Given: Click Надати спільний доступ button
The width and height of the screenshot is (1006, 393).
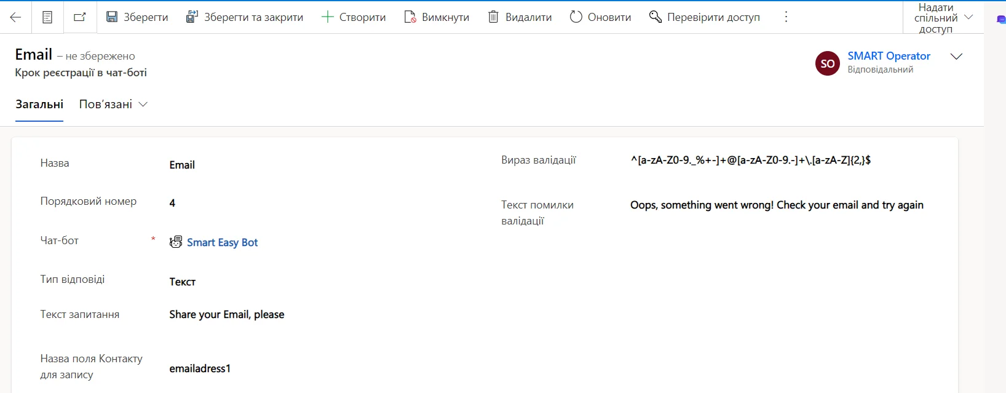Looking at the screenshot, I should click(936, 18).
